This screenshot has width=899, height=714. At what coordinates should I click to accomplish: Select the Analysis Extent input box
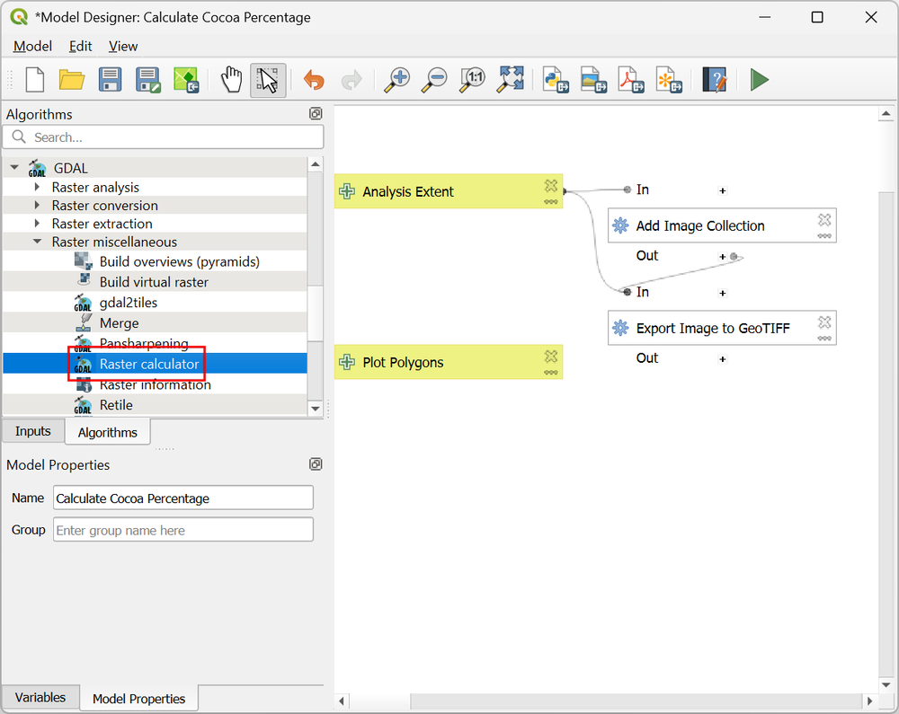point(449,191)
